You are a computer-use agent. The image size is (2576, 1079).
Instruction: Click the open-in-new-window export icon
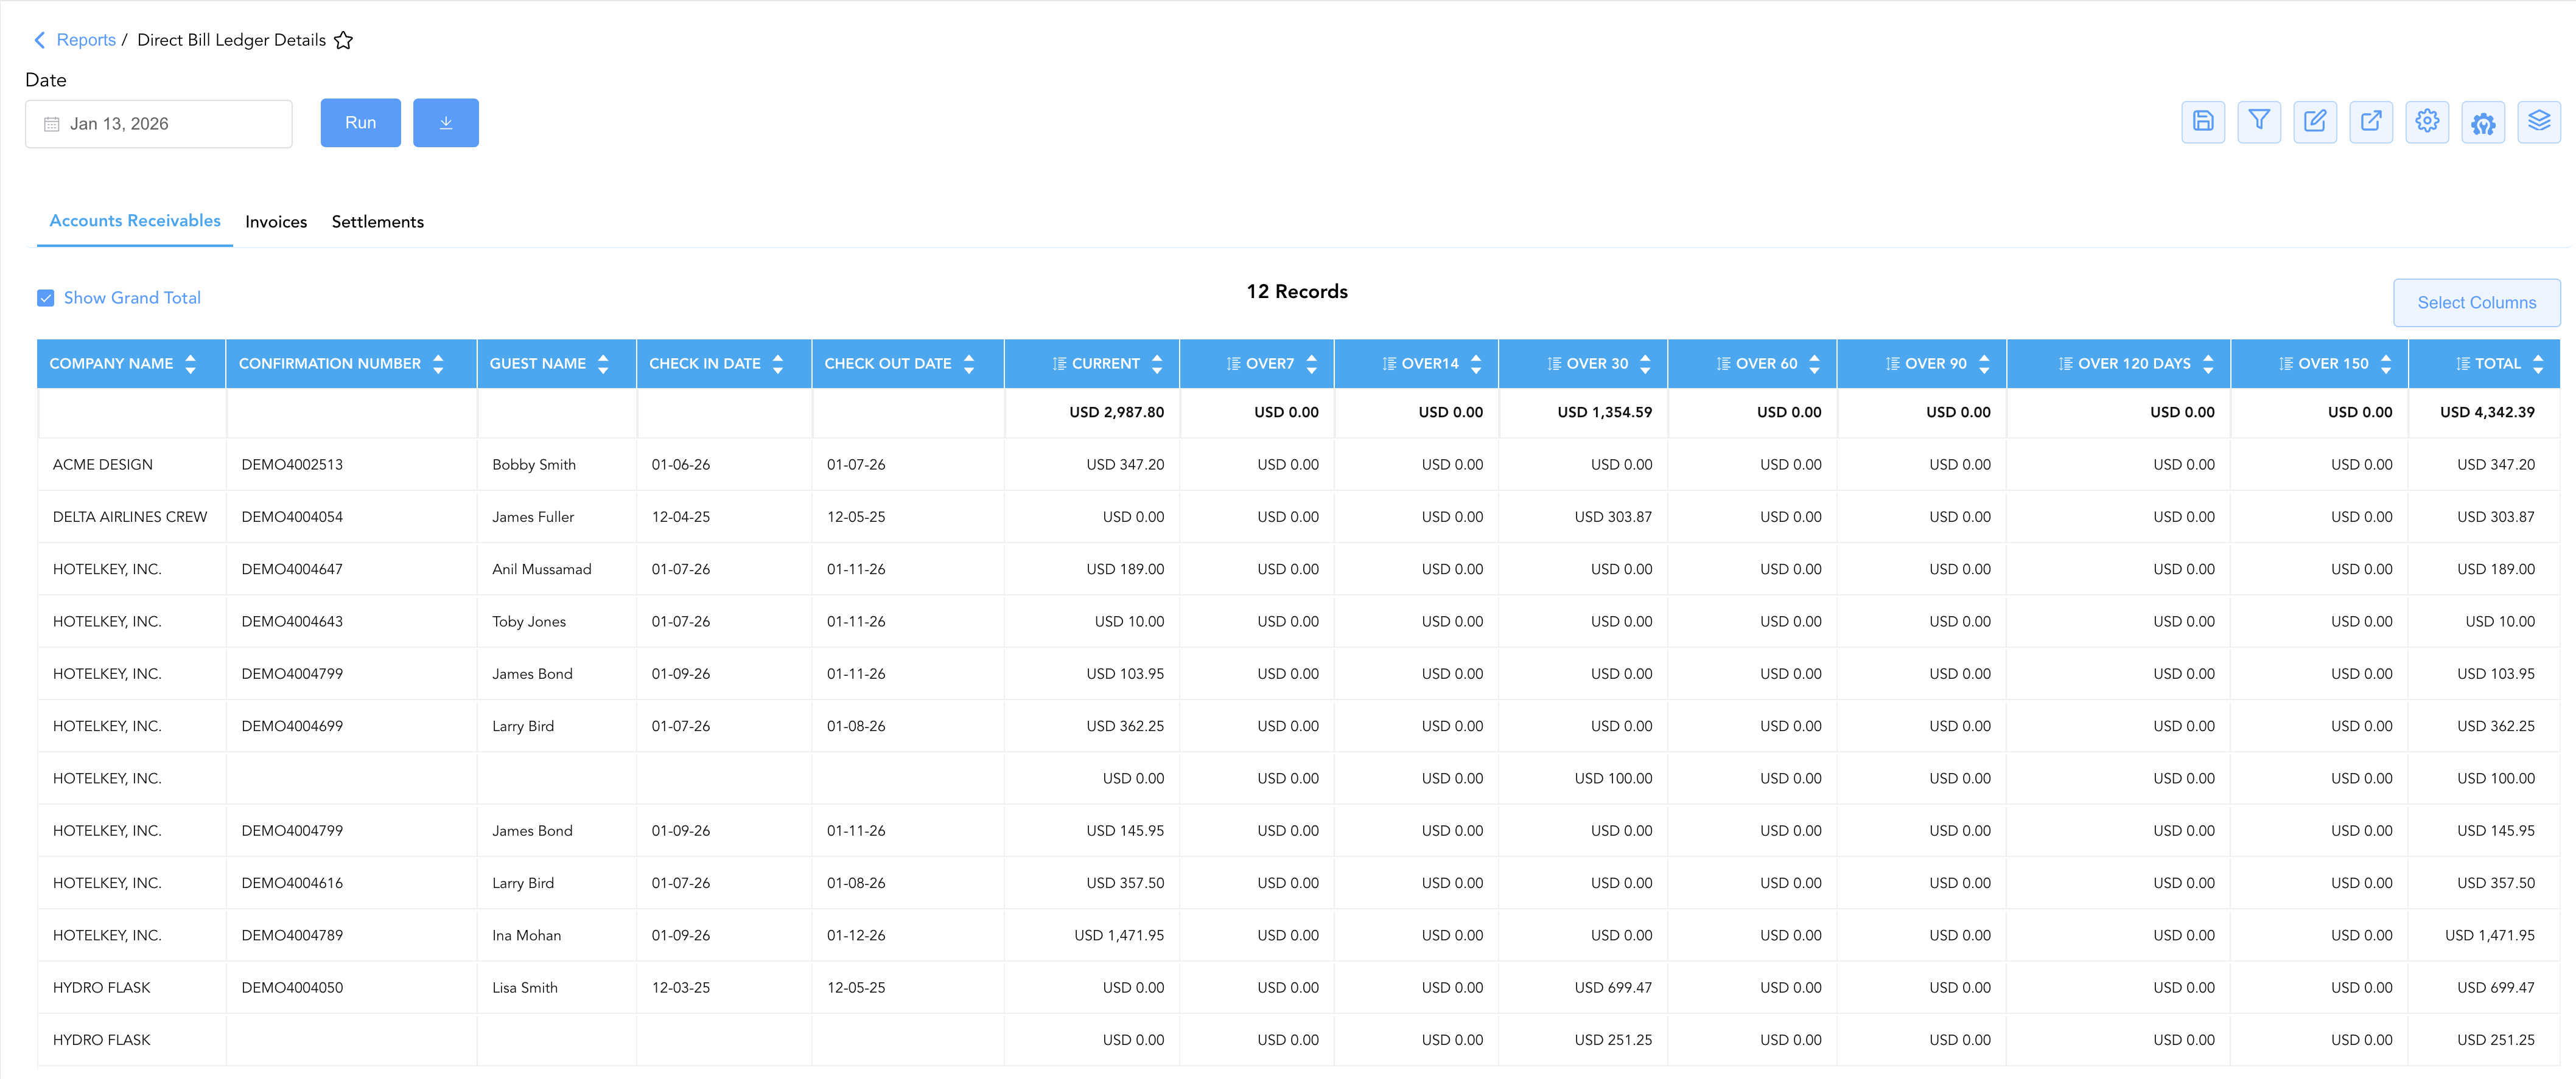coord(2370,122)
